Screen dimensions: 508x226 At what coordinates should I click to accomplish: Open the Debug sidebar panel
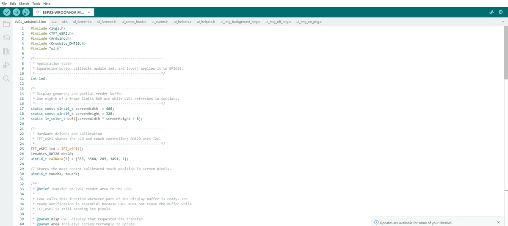point(6,65)
